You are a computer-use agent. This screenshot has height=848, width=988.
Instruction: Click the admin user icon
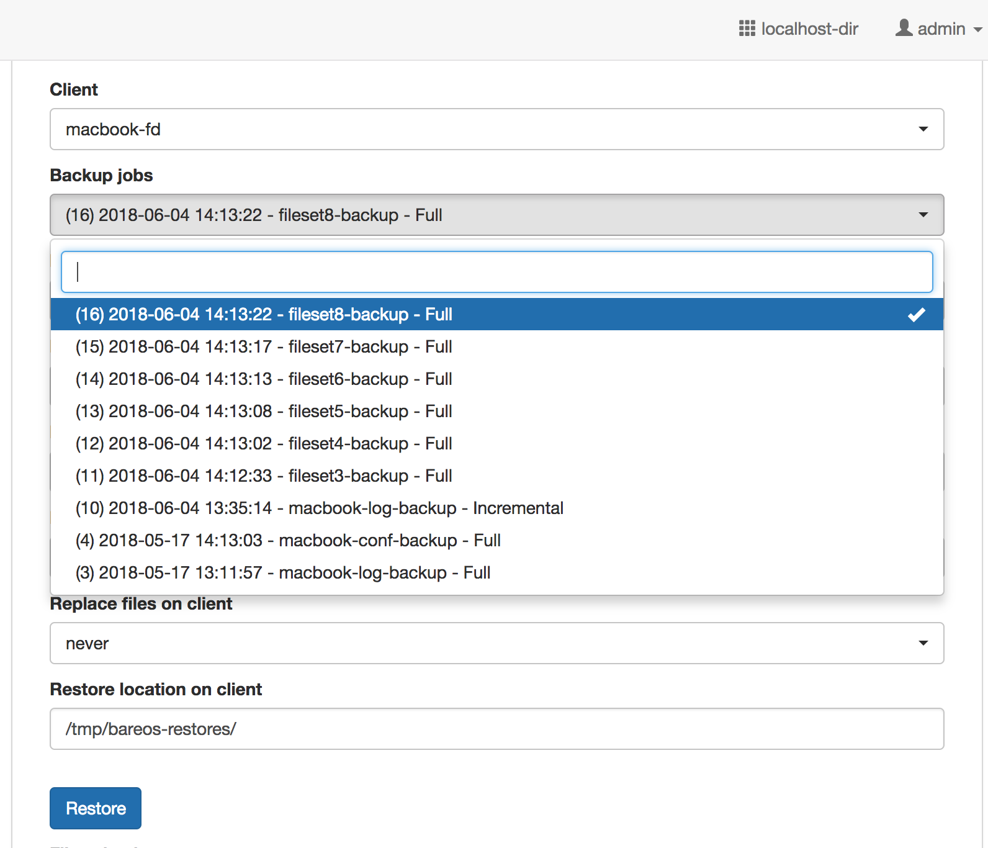[x=904, y=28]
